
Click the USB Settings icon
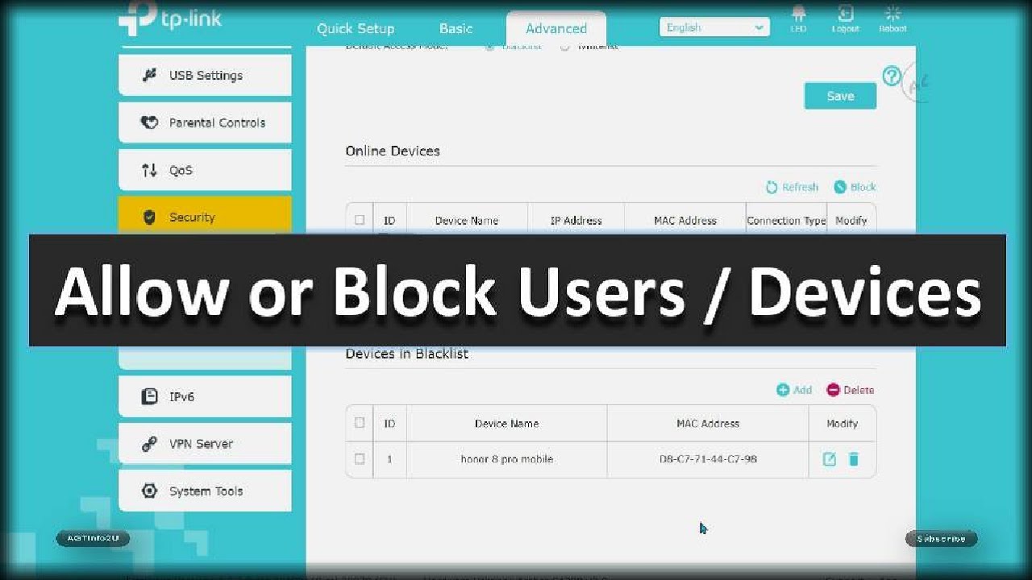(149, 75)
